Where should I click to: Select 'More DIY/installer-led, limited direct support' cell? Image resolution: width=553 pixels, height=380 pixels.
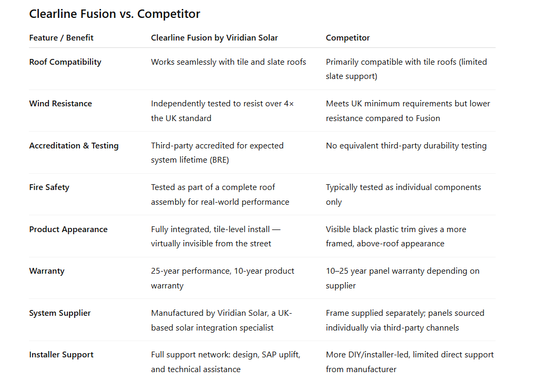(409, 362)
